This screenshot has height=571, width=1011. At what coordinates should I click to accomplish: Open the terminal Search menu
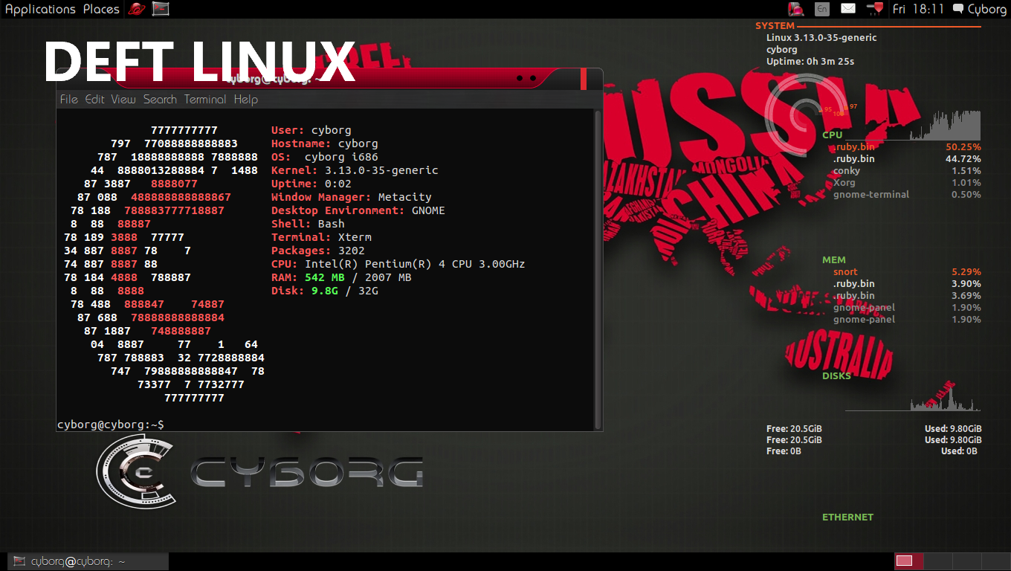pyautogui.click(x=160, y=99)
